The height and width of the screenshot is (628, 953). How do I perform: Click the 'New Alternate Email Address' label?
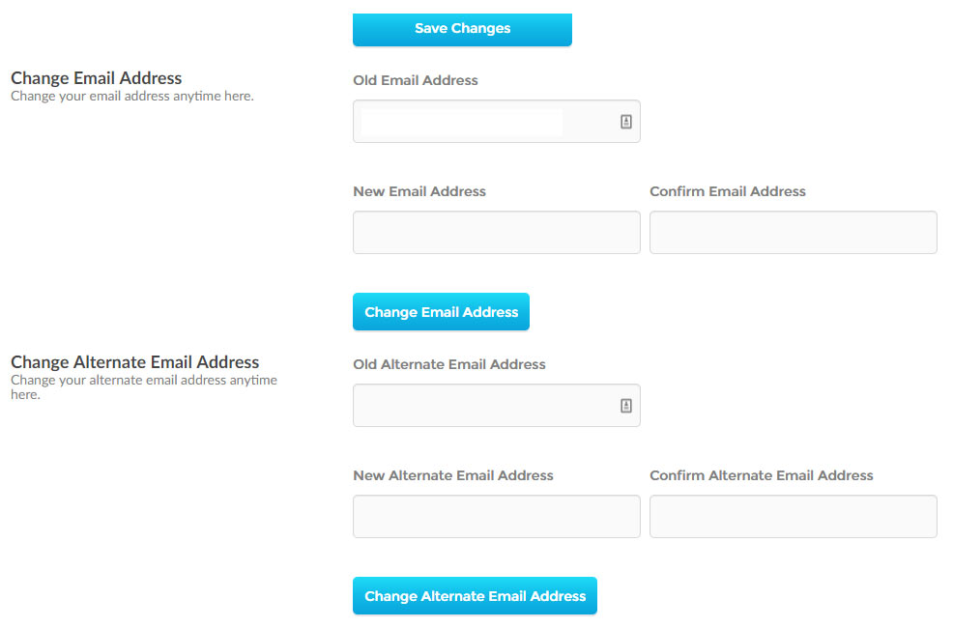tap(453, 475)
